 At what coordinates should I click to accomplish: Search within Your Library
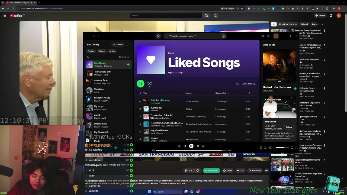(x=88, y=57)
